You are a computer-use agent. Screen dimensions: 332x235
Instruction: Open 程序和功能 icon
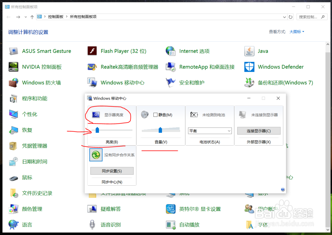point(14,99)
